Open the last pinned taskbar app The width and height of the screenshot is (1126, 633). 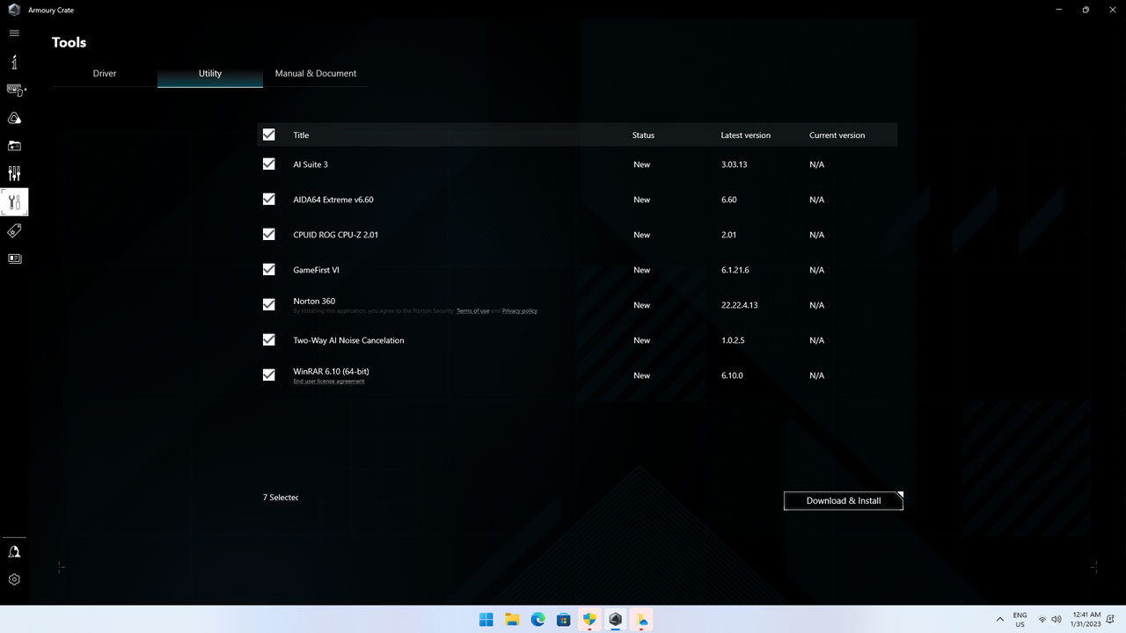(641, 620)
